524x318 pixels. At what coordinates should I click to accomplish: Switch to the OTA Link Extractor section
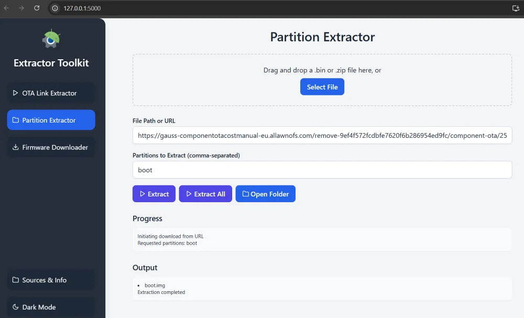pos(51,92)
